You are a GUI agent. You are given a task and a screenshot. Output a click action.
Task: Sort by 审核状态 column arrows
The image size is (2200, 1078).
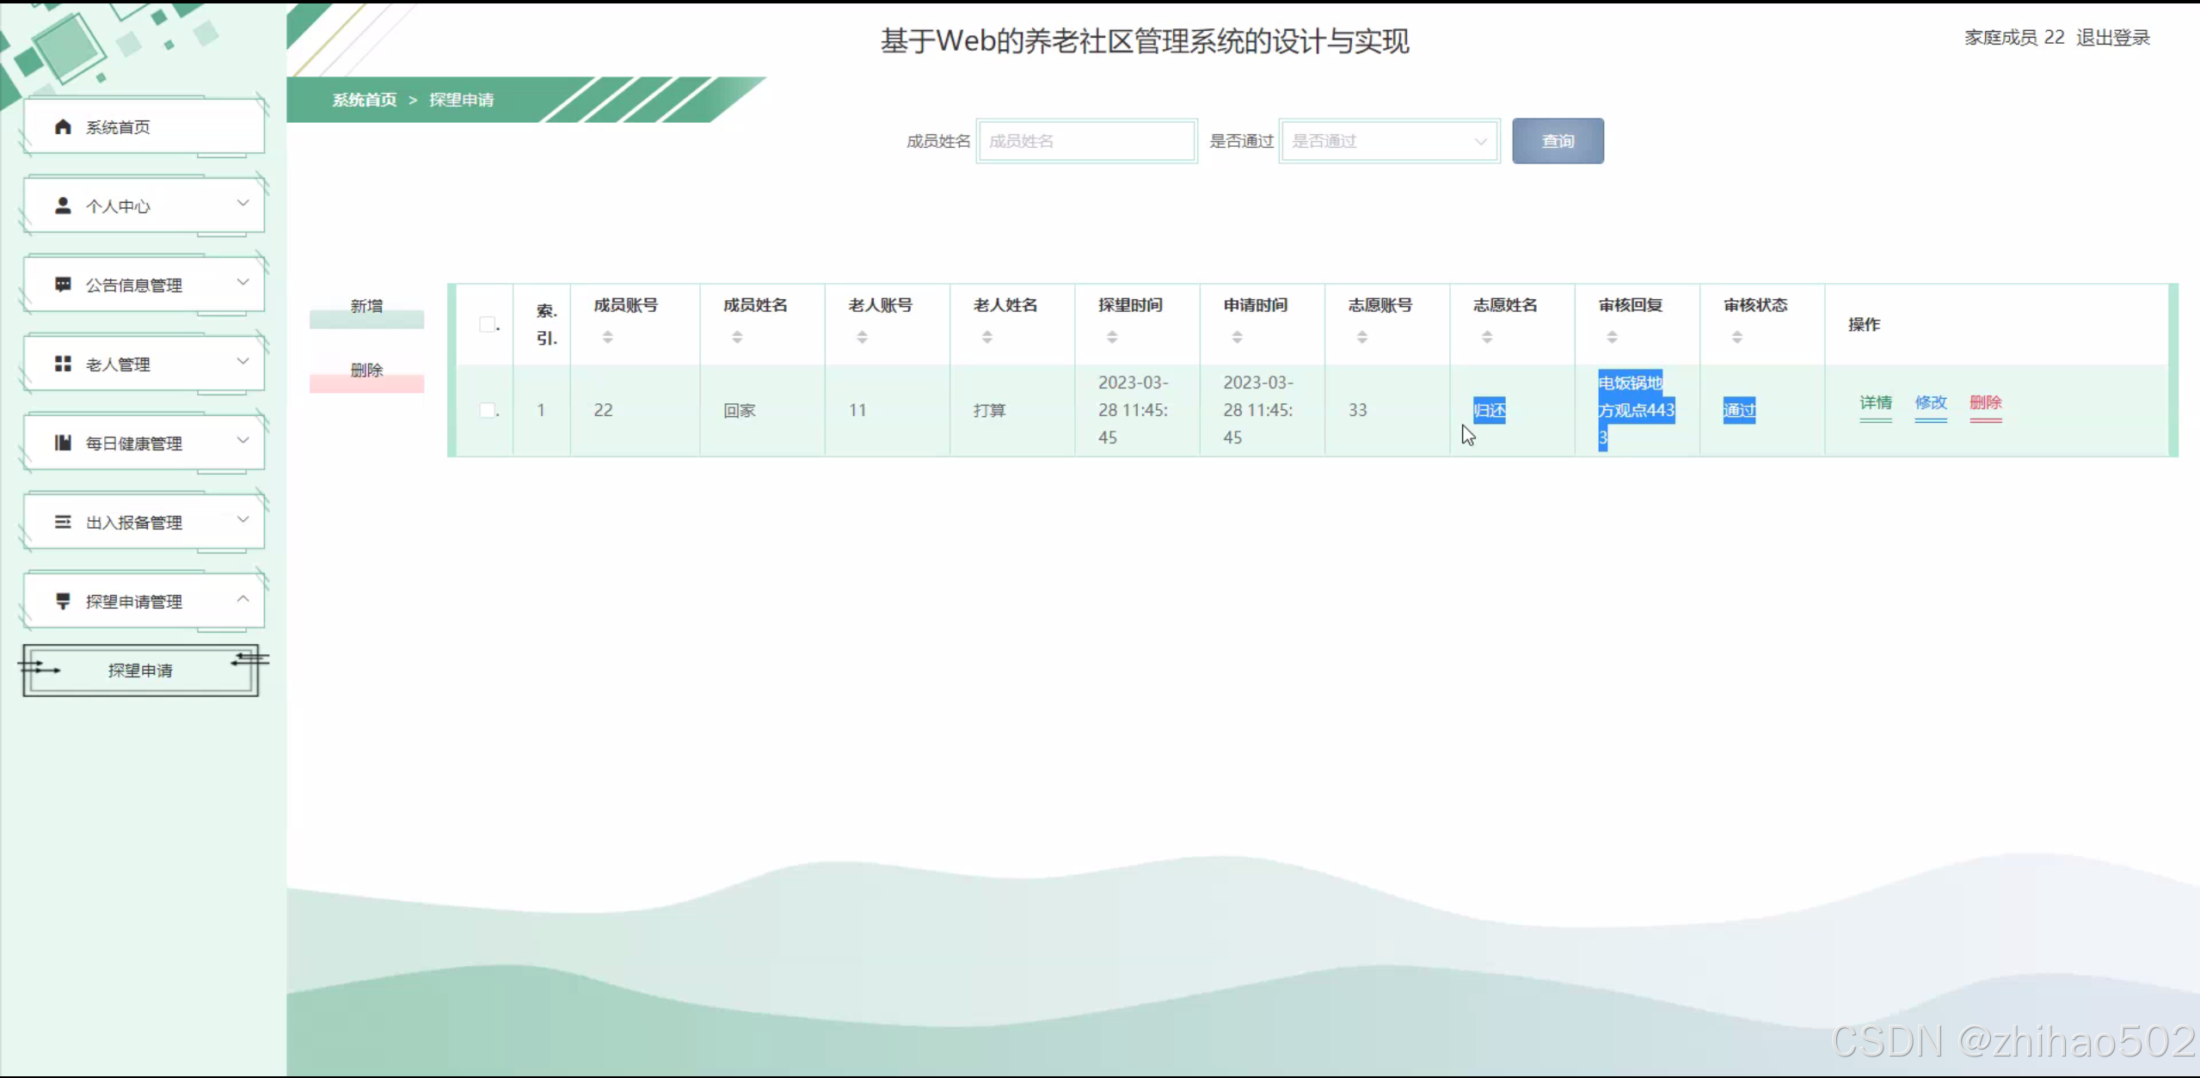pos(1736,337)
